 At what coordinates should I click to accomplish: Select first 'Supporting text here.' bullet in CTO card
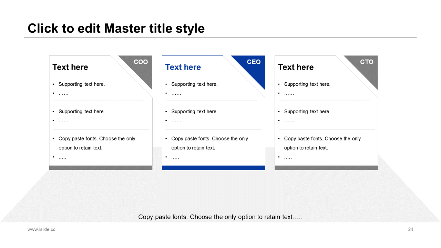[x=307, y=84]
